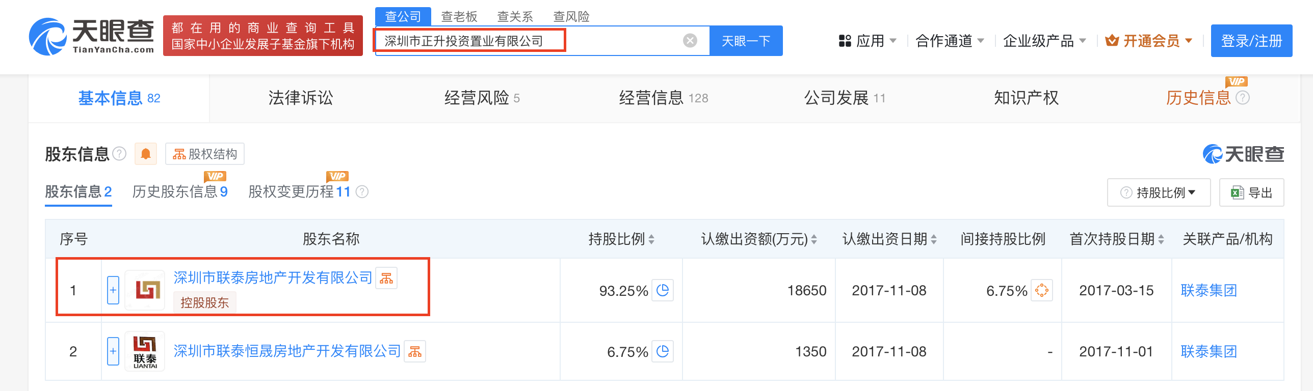Open 联泰集团 link in row 2
Screen dimensions: 1313x391
click(1209, 351)
